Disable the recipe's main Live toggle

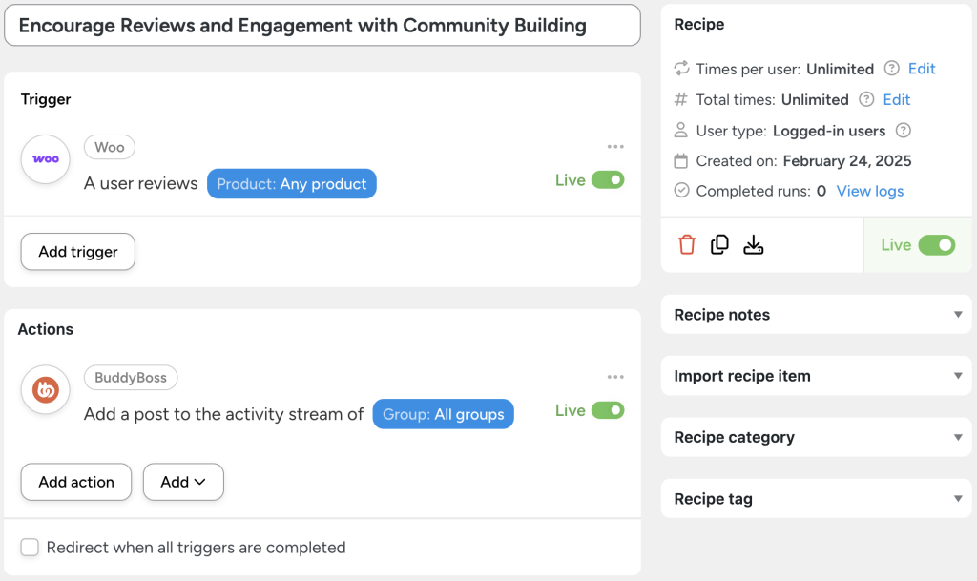click(x=935, y=244)
